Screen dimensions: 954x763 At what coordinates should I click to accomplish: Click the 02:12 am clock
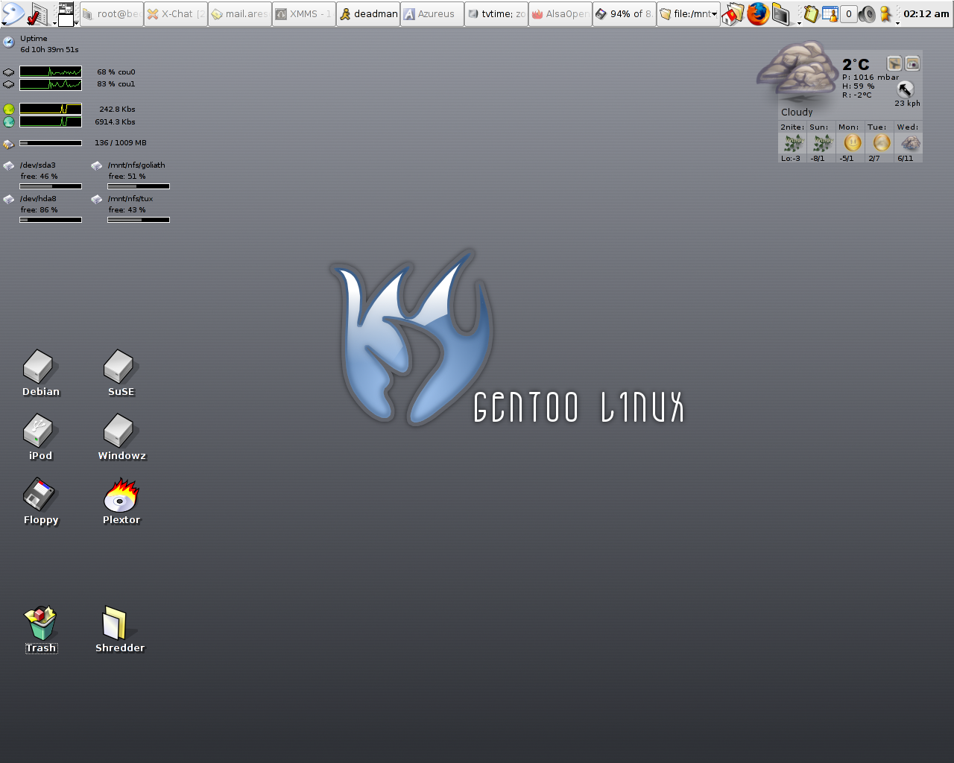pyautogui.click(x=926, y=13)
